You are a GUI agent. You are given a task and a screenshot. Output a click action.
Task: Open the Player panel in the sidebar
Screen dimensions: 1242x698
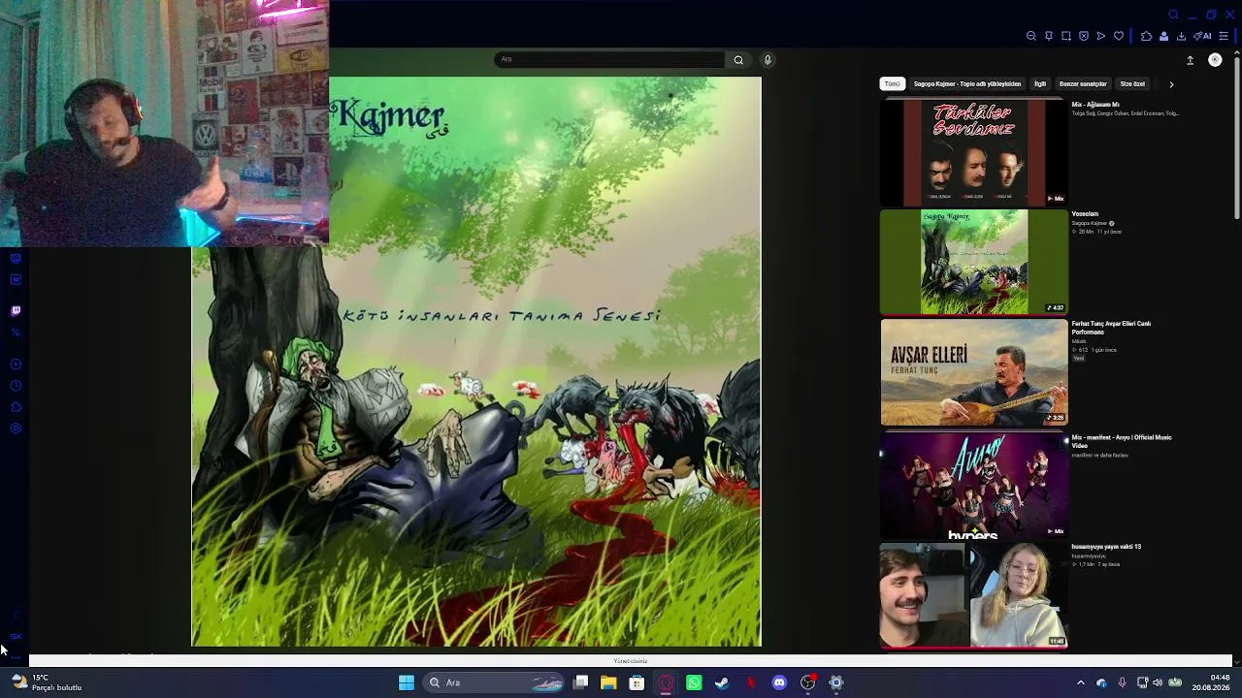click(x=16, y=365)
